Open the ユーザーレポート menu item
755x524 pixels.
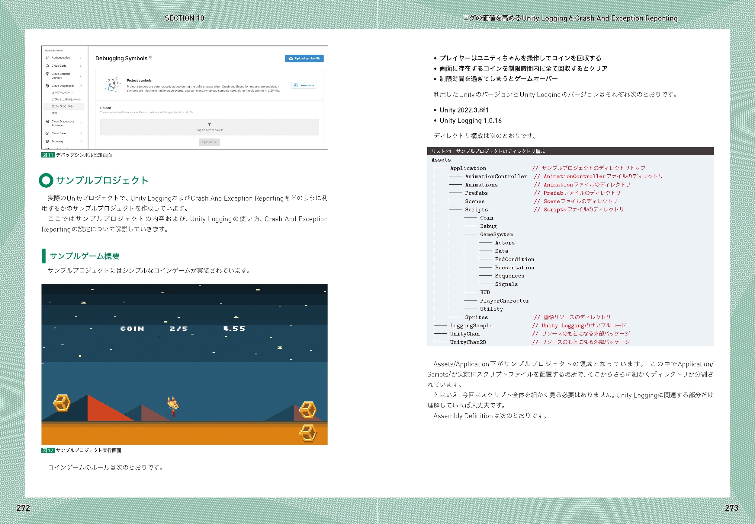click(62, 93)
